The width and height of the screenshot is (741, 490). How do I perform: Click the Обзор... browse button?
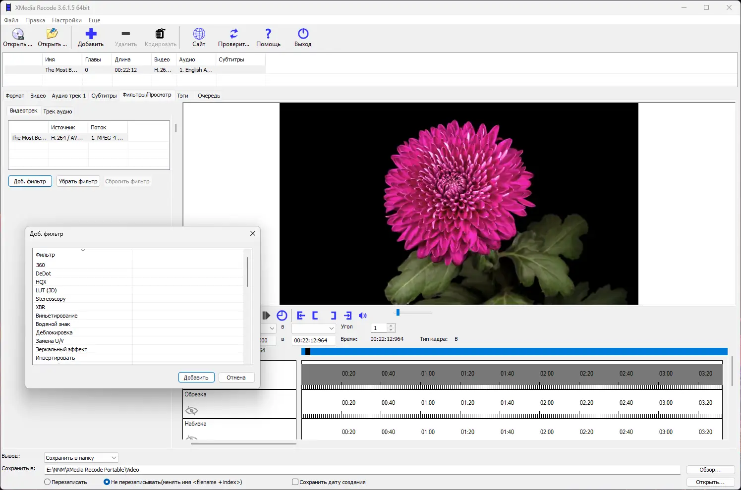pyautogui.click(x=710, y=470)
